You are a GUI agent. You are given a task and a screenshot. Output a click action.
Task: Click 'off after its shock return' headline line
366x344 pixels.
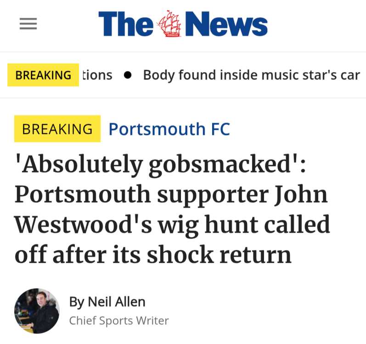pos(153,255)
